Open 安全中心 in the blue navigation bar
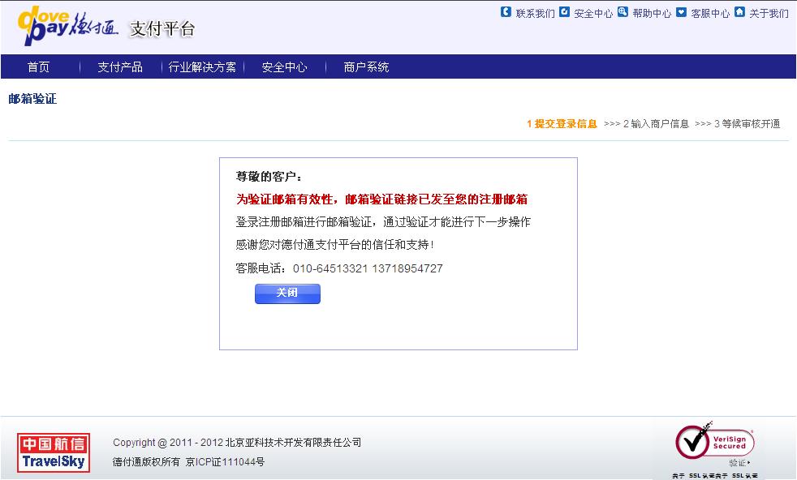Screen dimensions: 797x480 [284, 67]
